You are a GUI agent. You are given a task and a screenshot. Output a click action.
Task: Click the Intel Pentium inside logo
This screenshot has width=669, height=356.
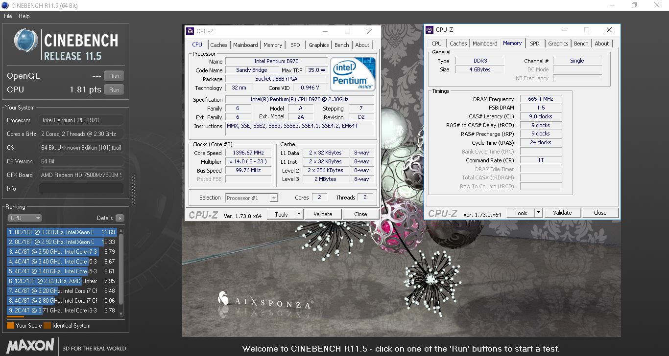(353, 74)
